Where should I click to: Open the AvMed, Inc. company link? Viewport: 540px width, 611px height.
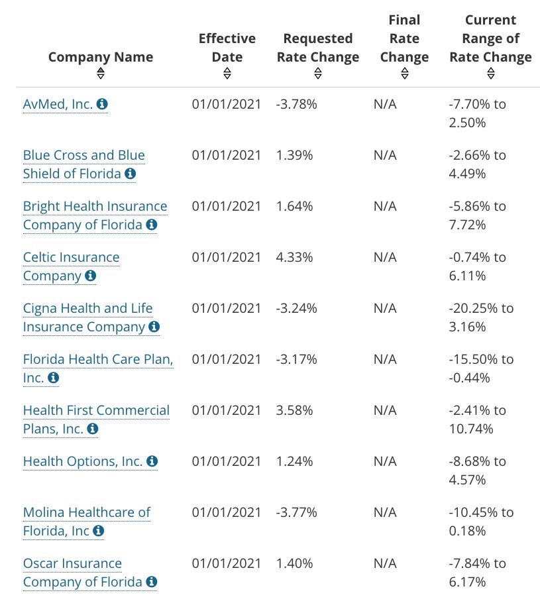(x=58, y=104)
